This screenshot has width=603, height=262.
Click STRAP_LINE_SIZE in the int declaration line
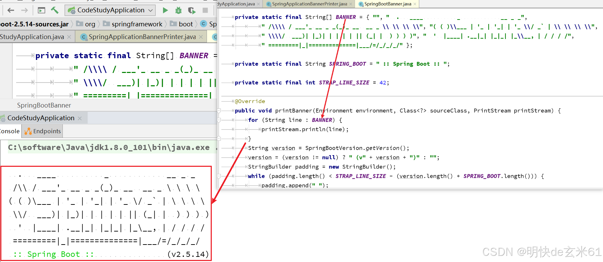pos(344,83)
